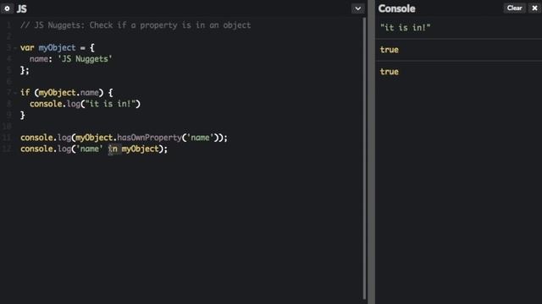The image size is (542, 304).
Task: Collapse the code fold at the if statement line
Action: (x=15, y=93)
